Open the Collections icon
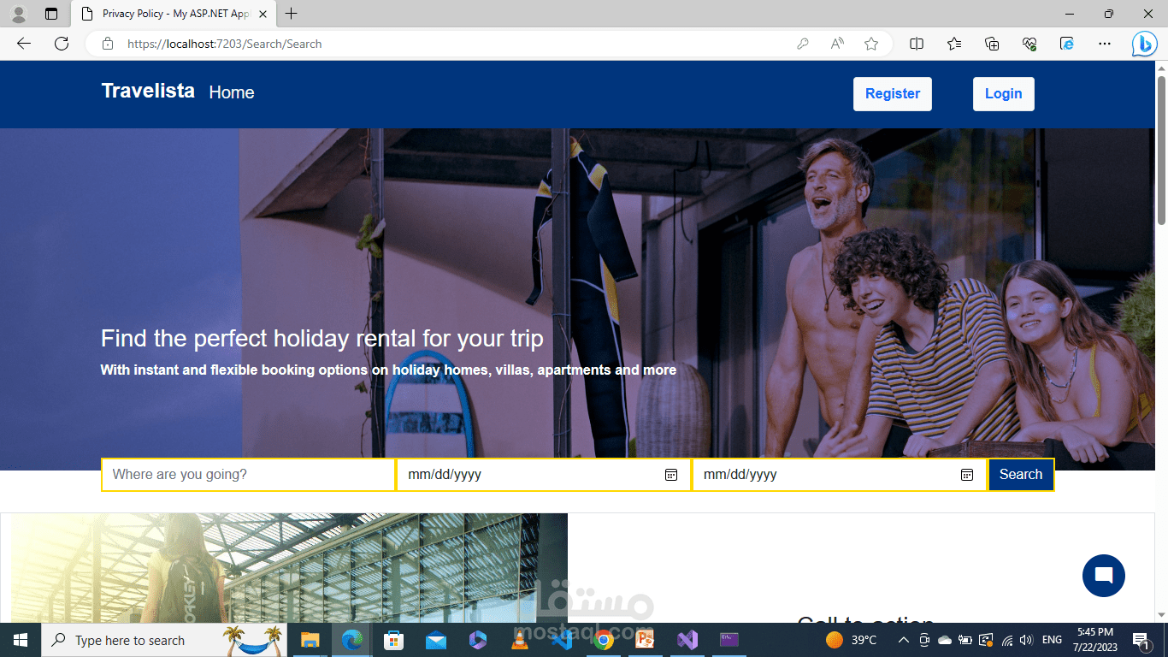1168x657 pixels. pos(992,44)
